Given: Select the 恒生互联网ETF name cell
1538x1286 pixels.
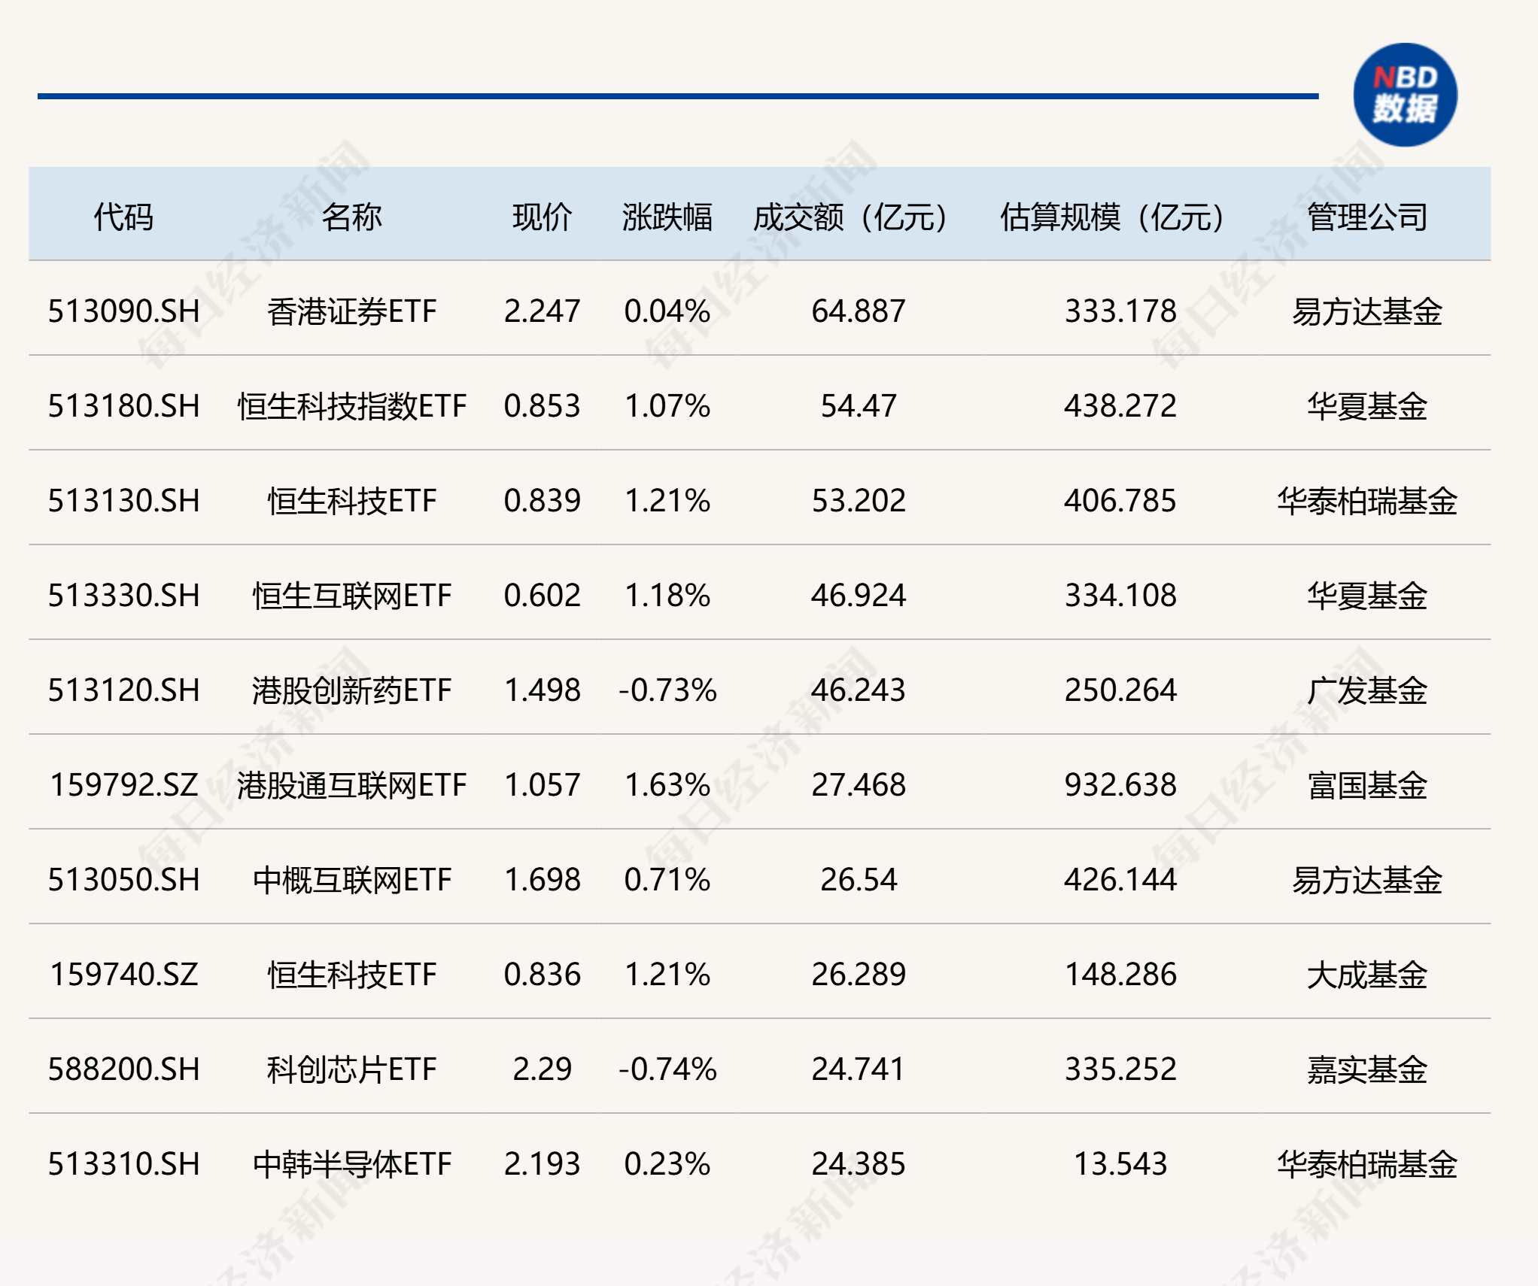Looking at the screenshot, I should 351,596.
